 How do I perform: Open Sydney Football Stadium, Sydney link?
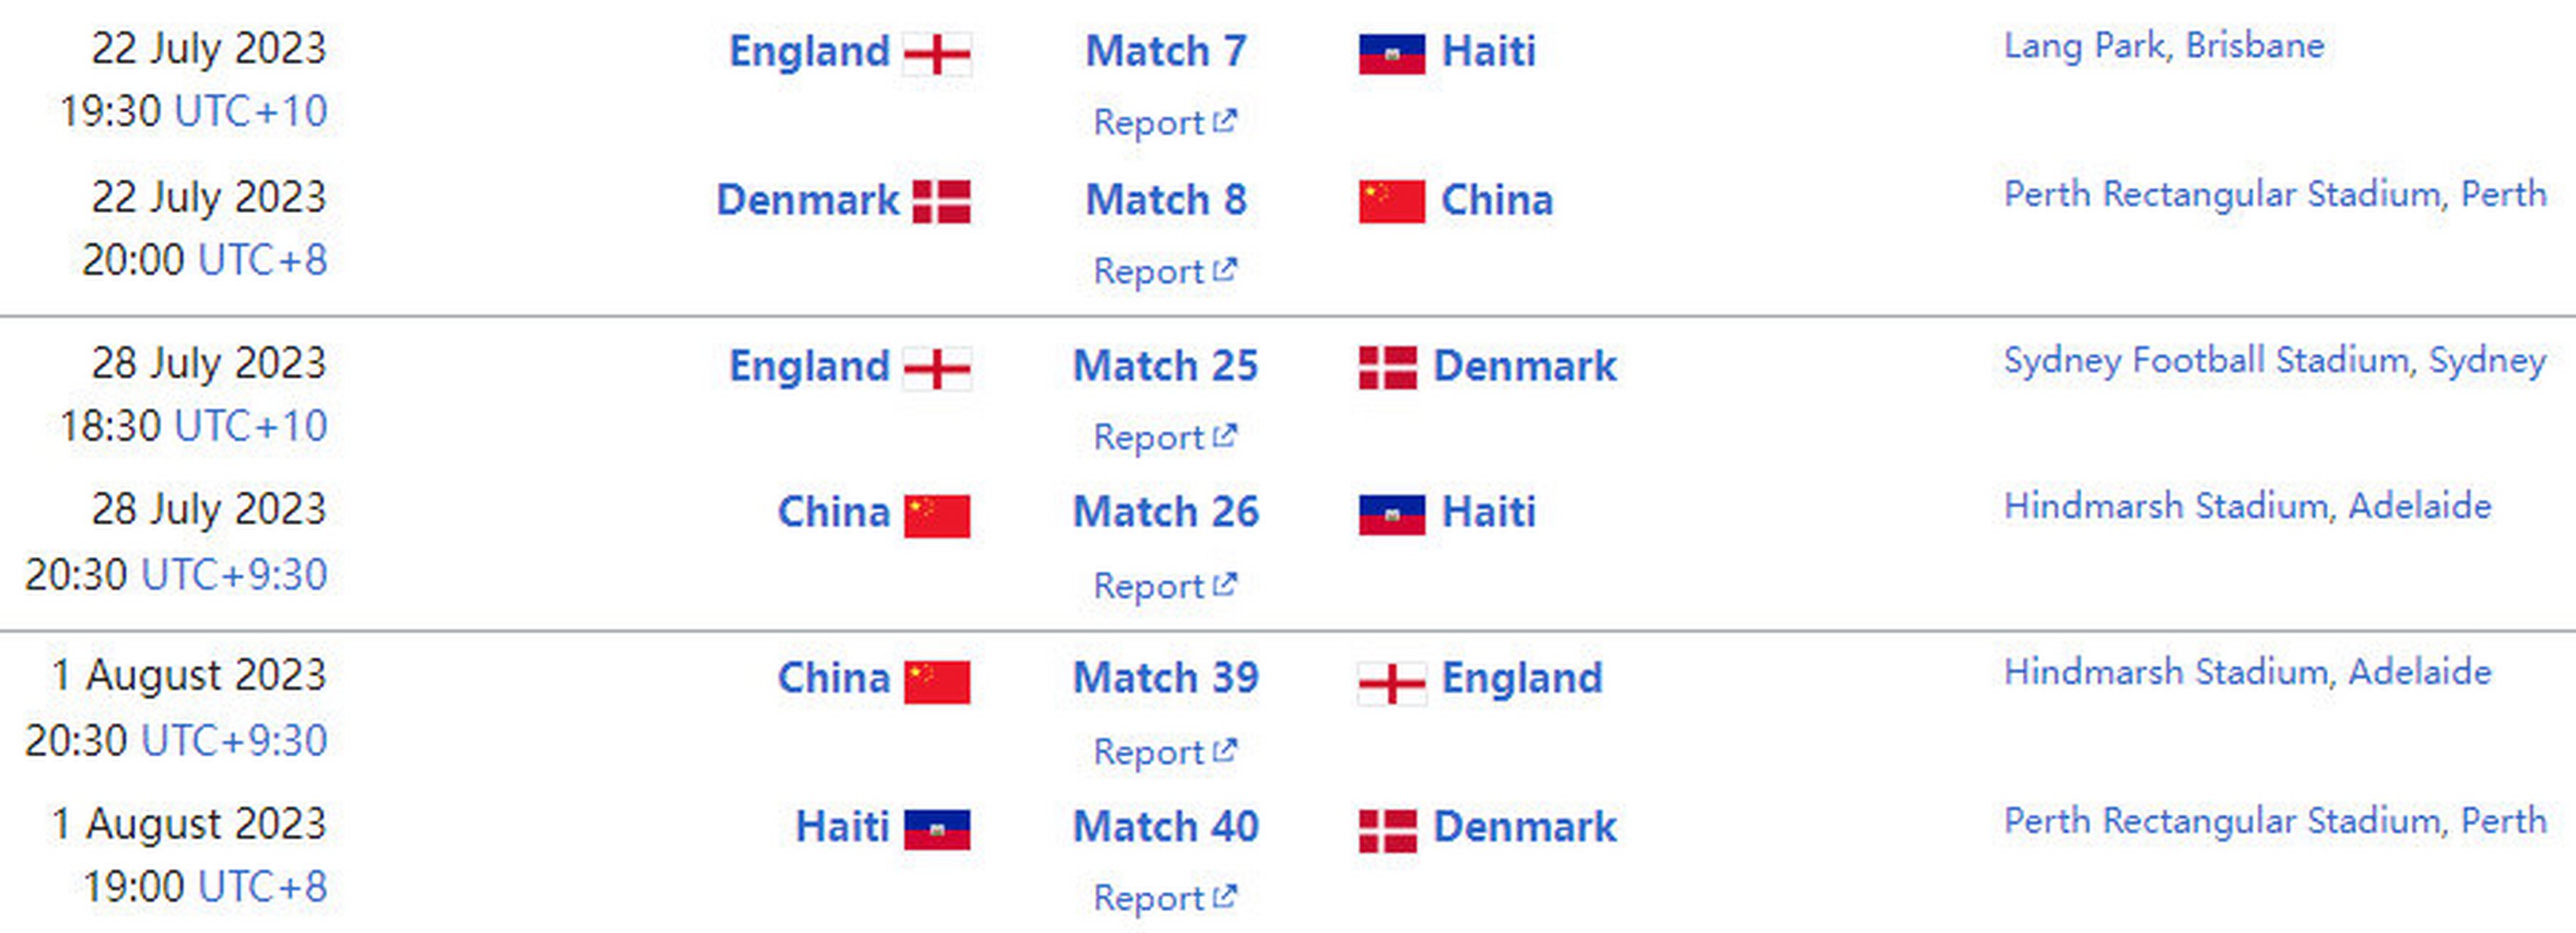(2274, 360)
